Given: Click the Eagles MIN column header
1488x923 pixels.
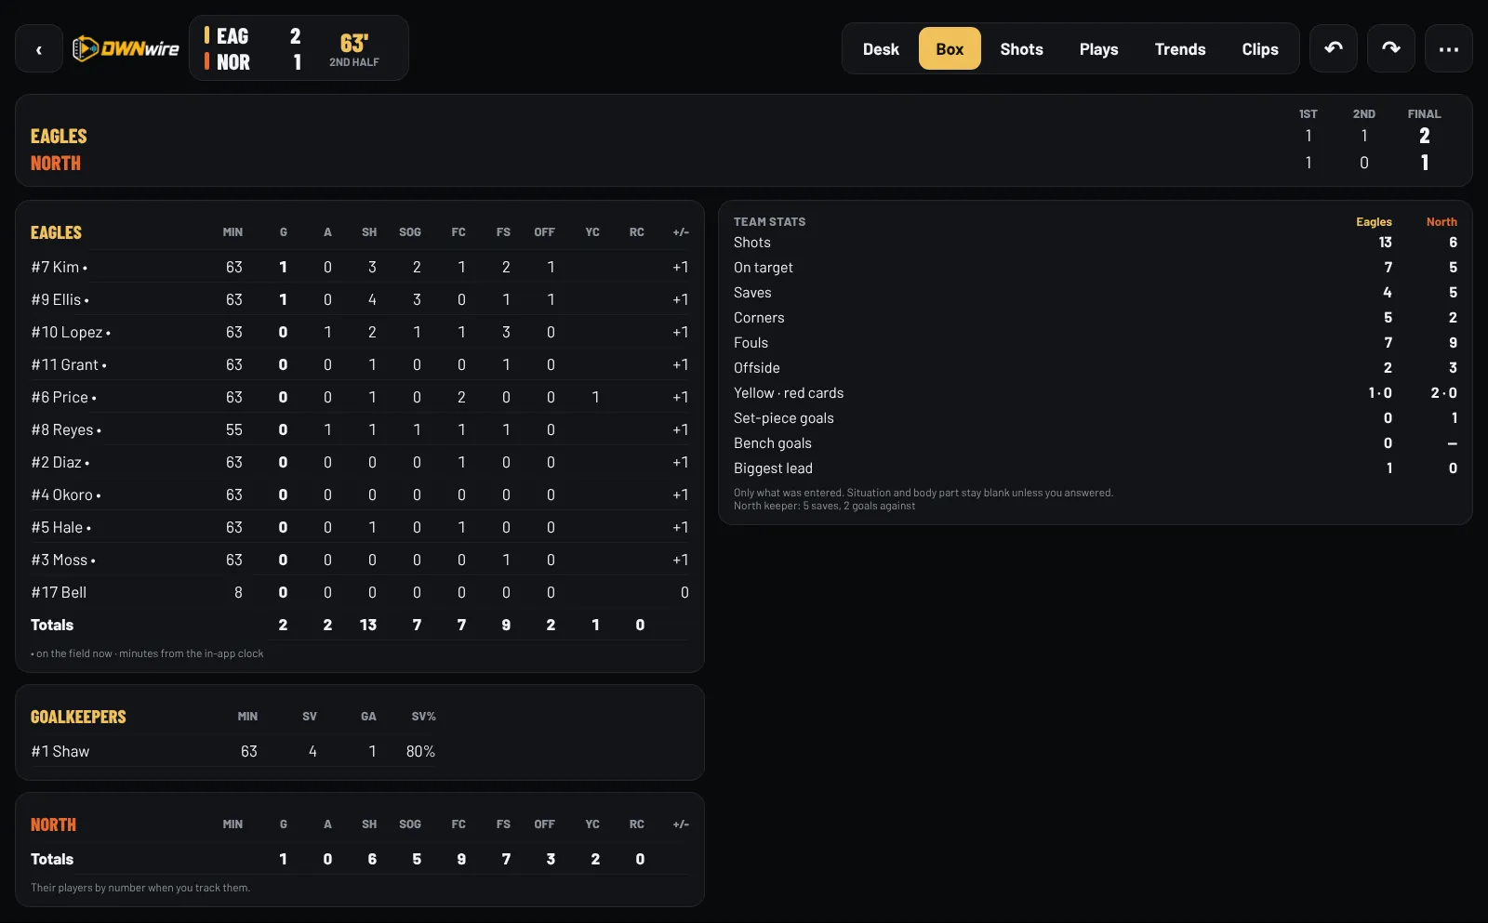Looking at the screenshot, I should point(232,232).
